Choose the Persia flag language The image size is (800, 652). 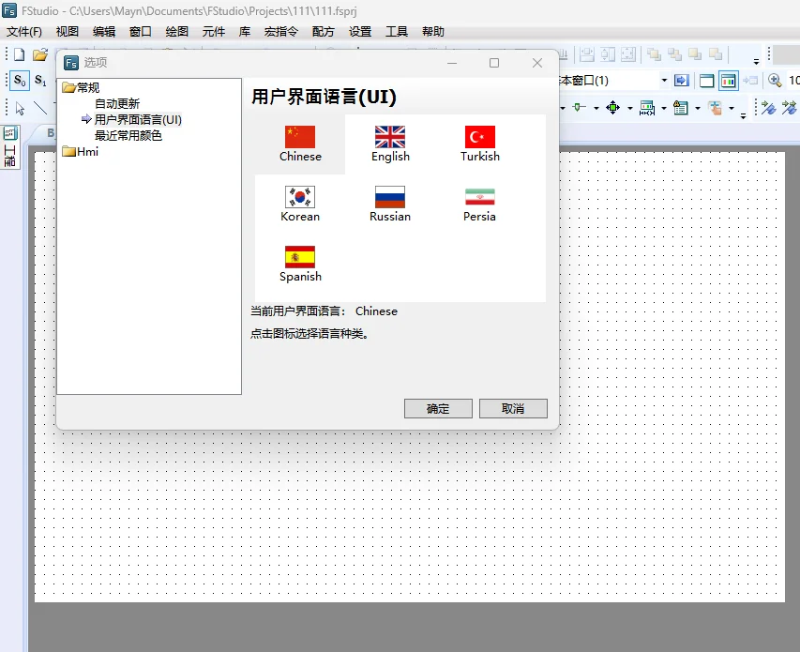480,205
